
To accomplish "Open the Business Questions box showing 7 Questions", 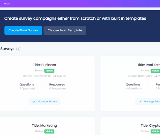I will (29, 86).
